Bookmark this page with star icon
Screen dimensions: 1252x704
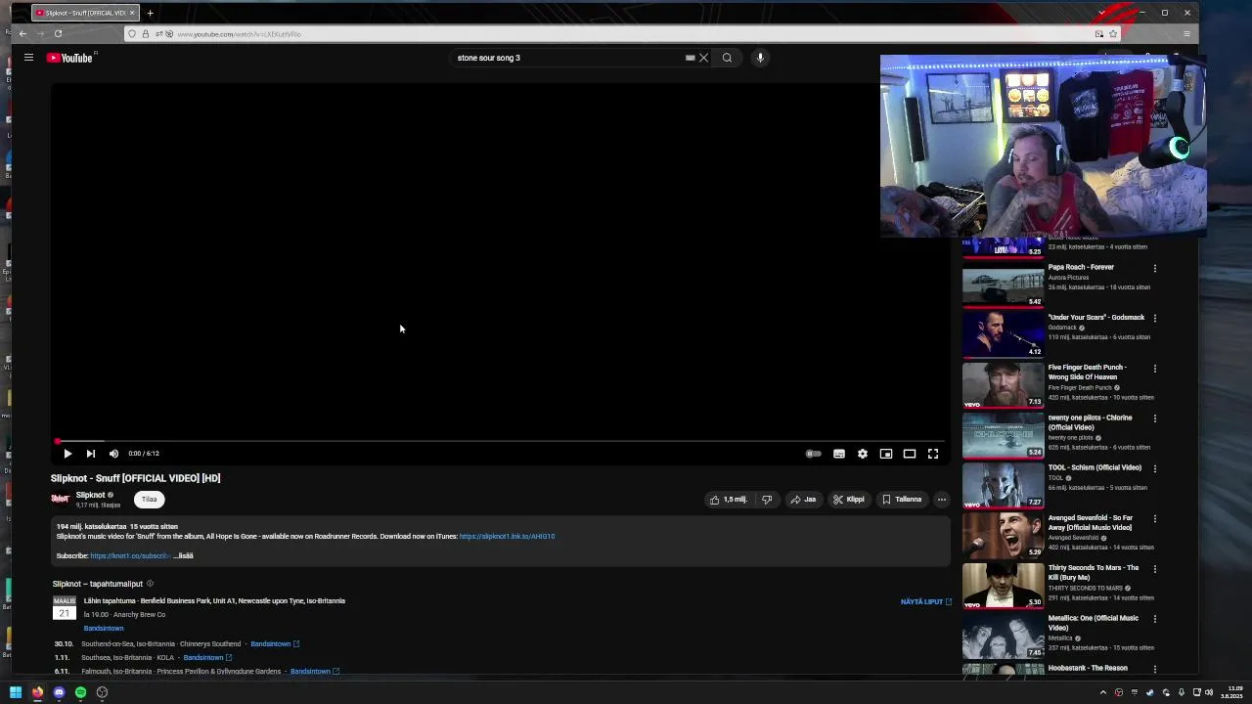click(1113, 34)
